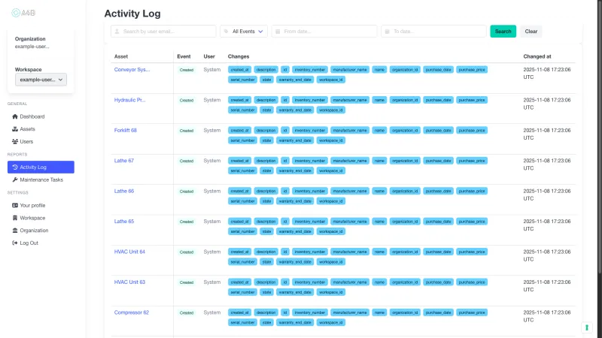Click manufacturer_name tag in HVAC Unit 64 row
602x338 pixels.
[x=350, y=252]
